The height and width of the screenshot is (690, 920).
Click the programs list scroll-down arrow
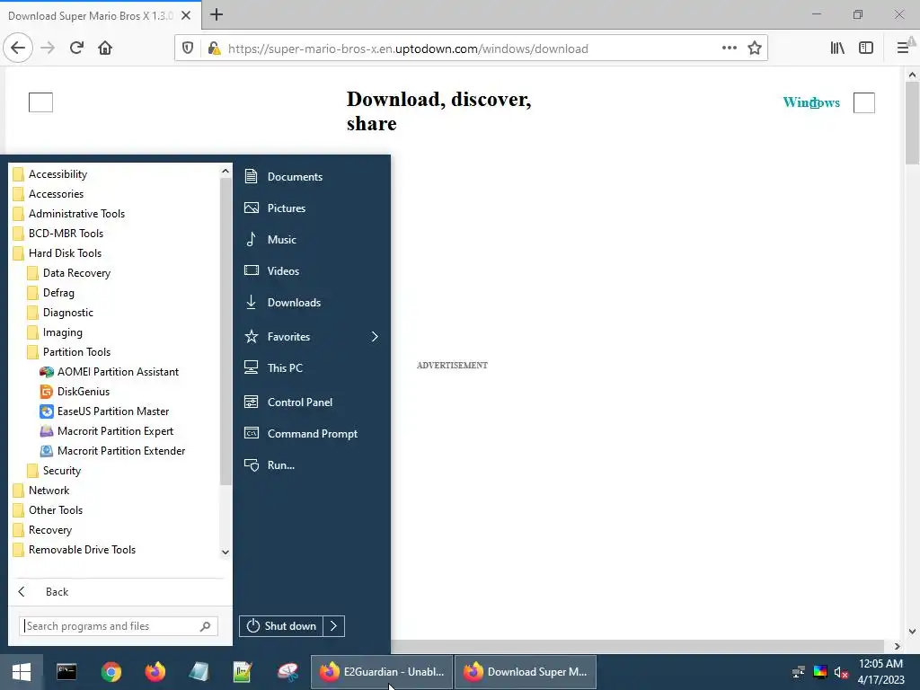point(226,553)
